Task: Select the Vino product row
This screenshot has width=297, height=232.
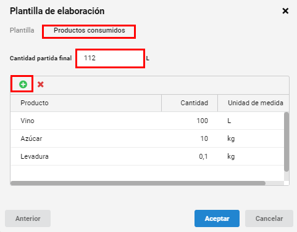Action: coord(147,121)
